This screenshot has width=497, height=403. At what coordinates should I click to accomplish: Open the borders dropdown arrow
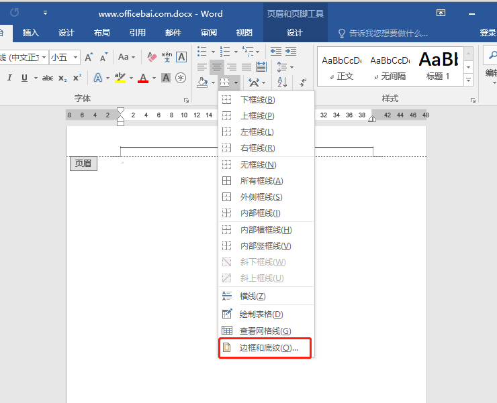pos(236,83)
